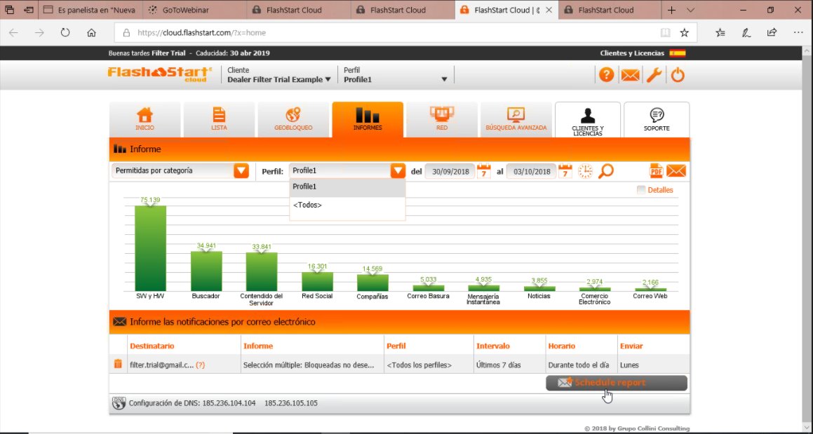Toggle the Detalles checkbox
This screenshot has height=434, width=813.
tap(641, 190)
